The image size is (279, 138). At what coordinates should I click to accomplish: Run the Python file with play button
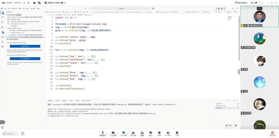231,12
